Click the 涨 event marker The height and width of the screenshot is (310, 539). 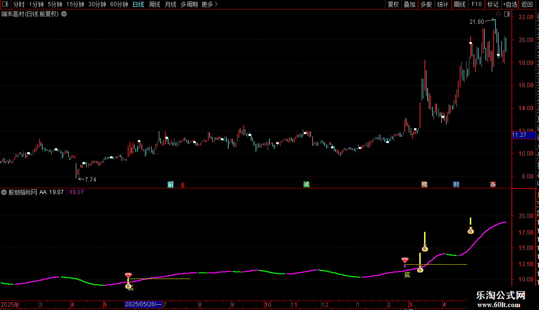493,185
